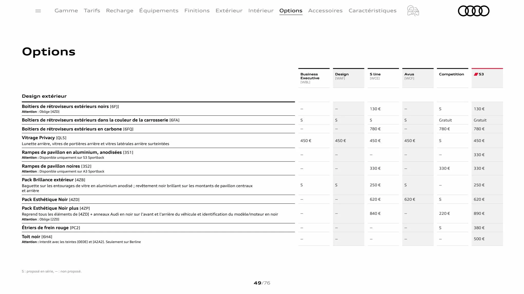Click Toit noir [6H4] row title
Screen dimensions: 524x294
tap(37, 237)
